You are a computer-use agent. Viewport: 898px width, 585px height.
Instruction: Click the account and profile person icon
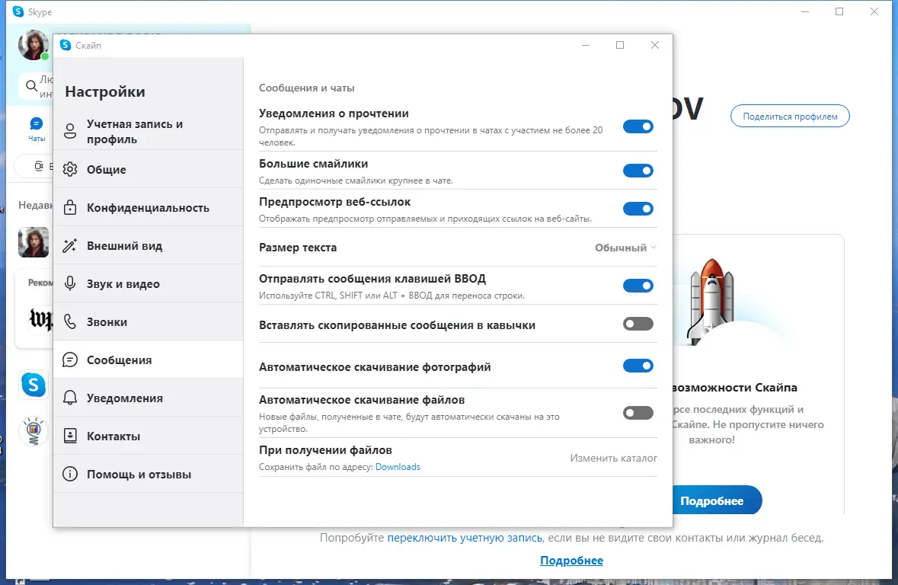coord(70,131)
